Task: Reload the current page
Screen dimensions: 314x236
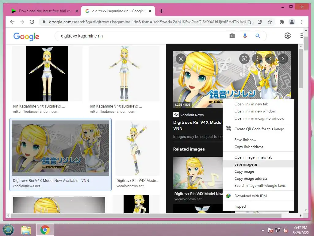Action: click(32, 22)
